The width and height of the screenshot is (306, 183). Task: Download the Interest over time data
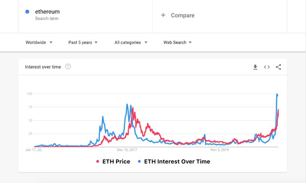[255, 67]
